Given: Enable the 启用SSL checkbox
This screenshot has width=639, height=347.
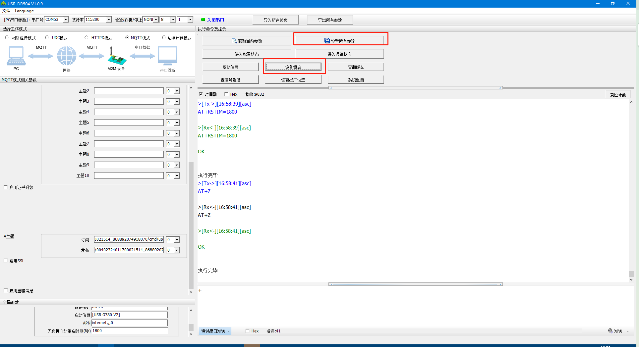Looking at the screenshot, I should pos(6,261).
